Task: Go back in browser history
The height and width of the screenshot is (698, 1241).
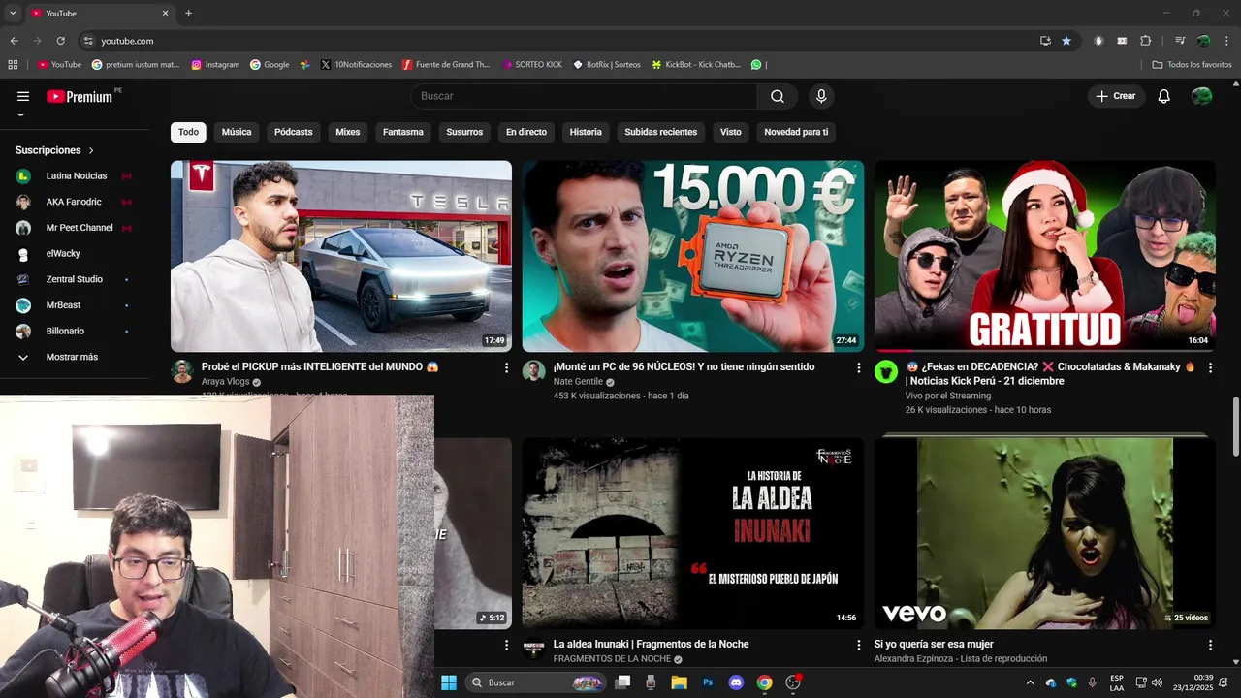Action: pos(14,41)
